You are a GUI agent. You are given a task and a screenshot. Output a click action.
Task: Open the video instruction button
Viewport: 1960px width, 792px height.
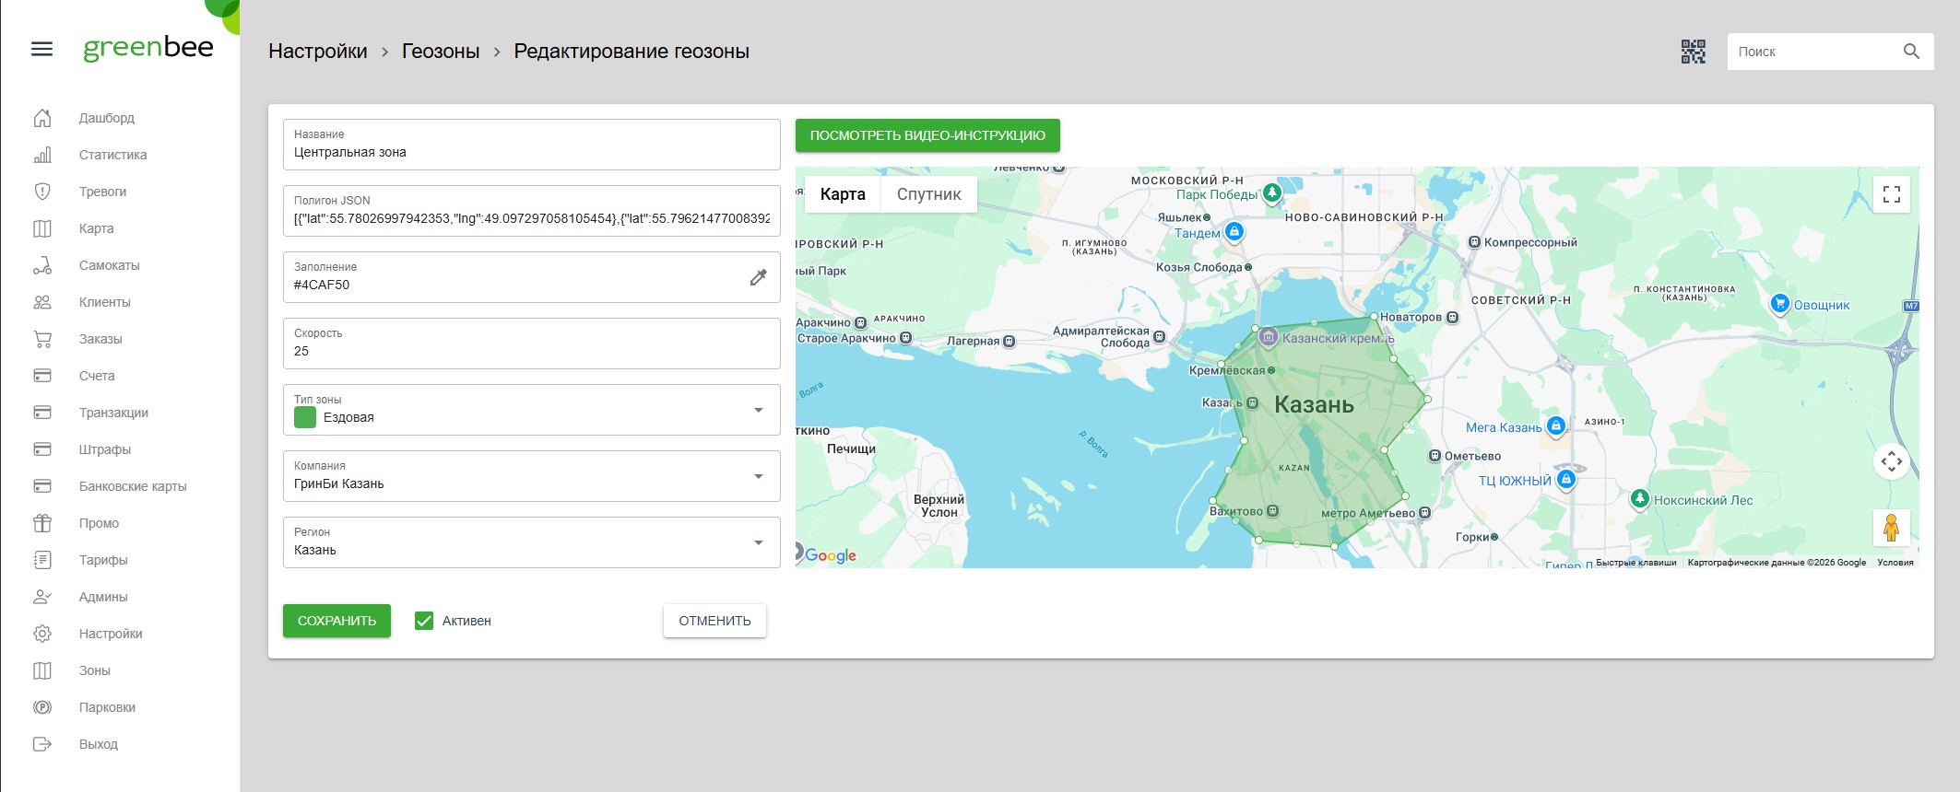click(927, 135)
